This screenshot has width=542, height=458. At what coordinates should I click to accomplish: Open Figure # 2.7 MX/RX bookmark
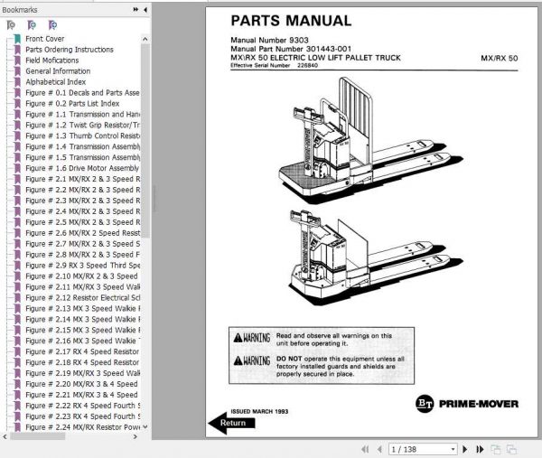82,244
